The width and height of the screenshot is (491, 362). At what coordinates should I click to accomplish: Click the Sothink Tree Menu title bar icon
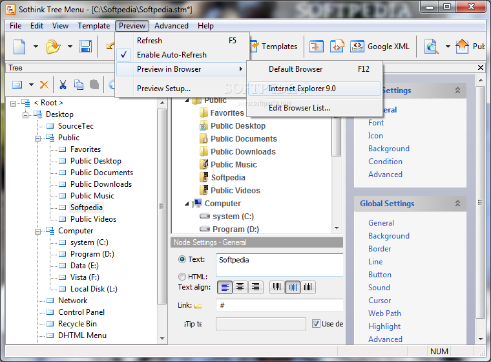click(10, 10)
